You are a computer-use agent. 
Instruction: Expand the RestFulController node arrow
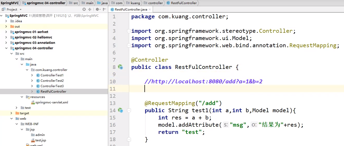(32, 92)
